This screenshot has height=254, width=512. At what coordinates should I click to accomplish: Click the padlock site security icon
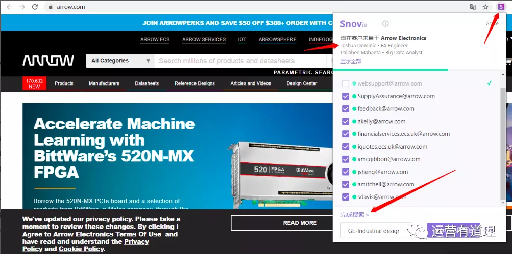(x=50, y=7)
